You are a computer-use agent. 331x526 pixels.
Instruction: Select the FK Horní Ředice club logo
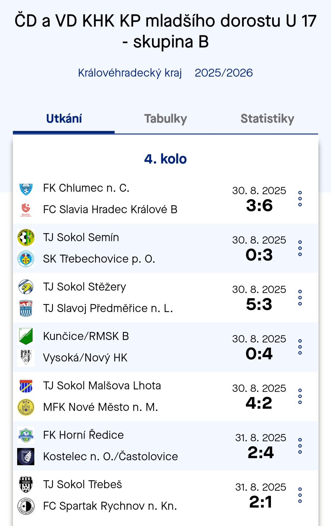(26, 435)
